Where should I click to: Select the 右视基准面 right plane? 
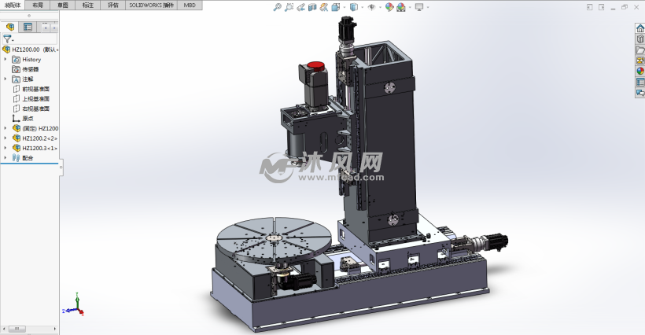(x=31, y=109)
